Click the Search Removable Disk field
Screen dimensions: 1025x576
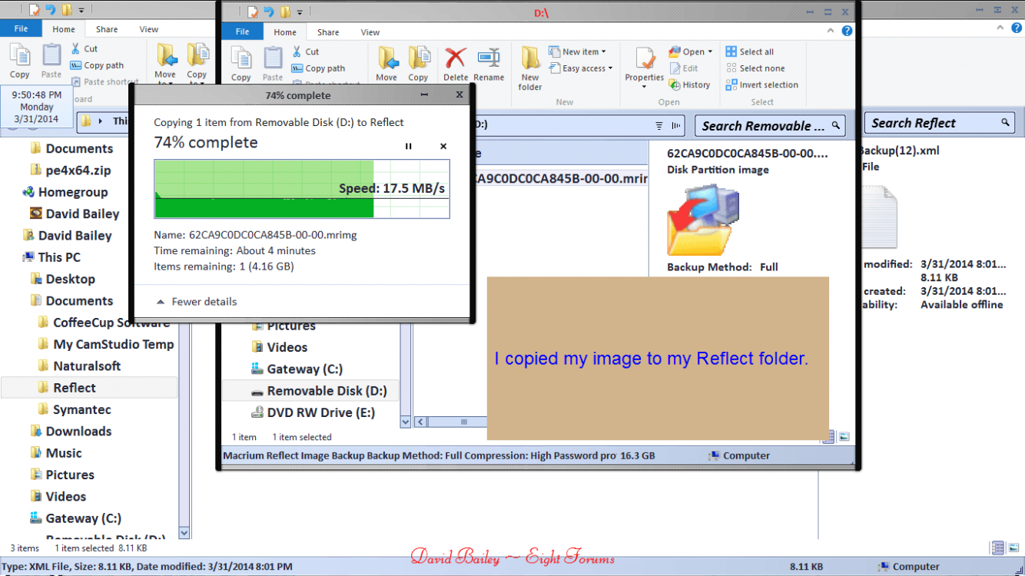771,126
